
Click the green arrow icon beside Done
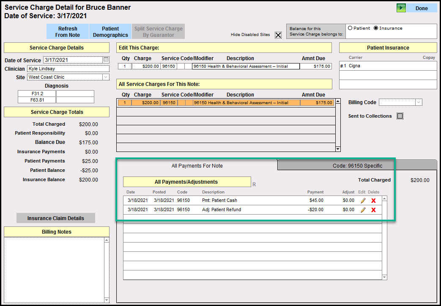401,8
